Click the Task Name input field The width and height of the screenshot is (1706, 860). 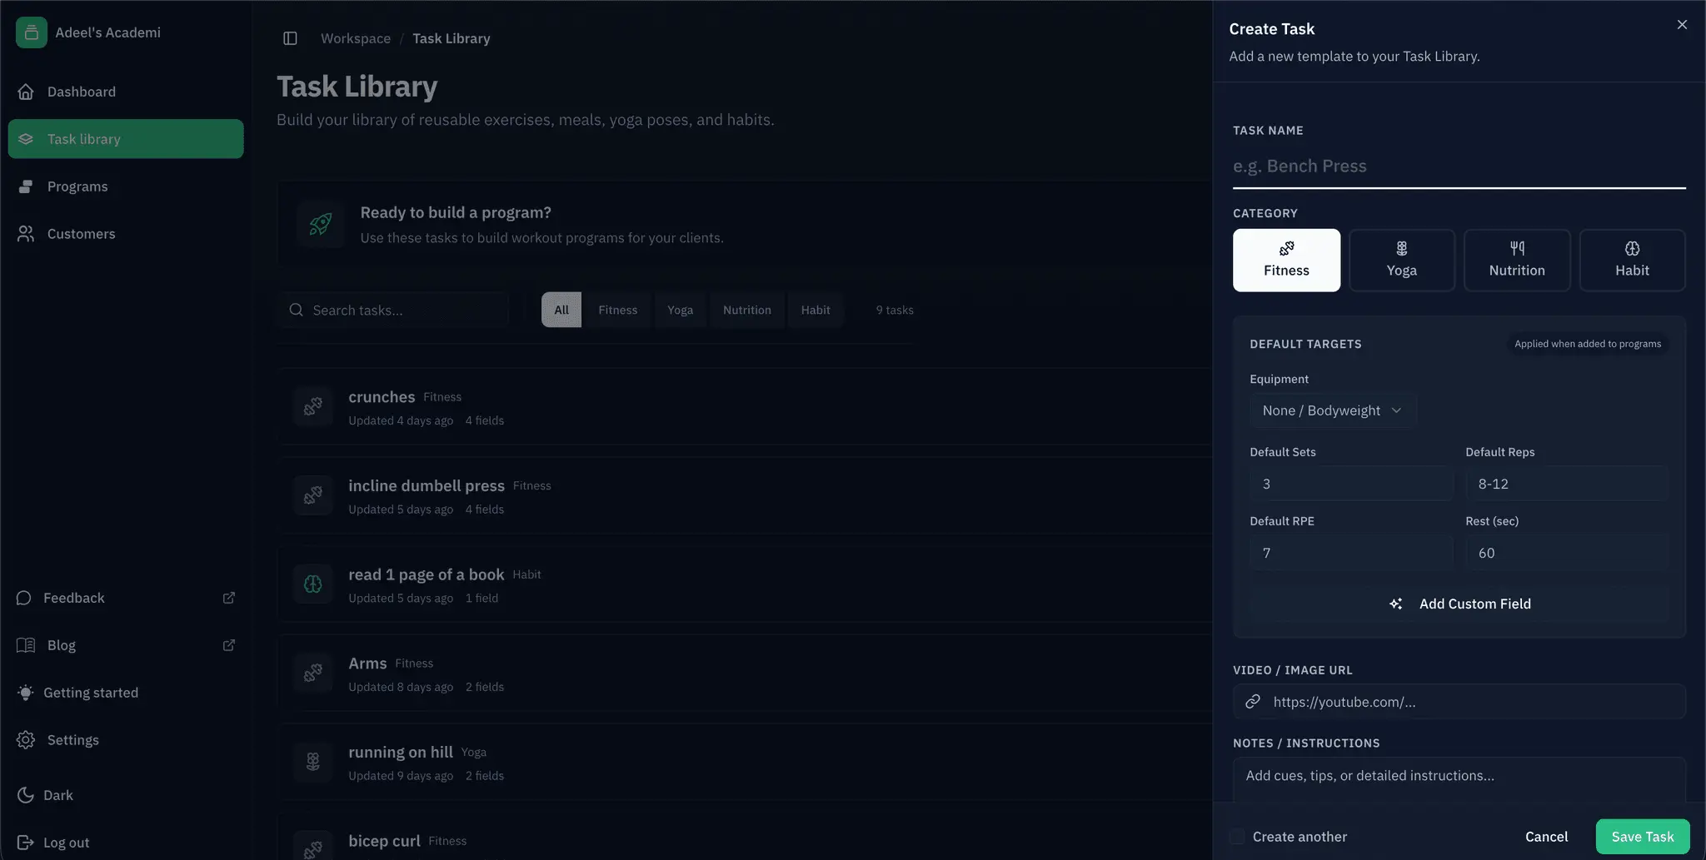(1459, 166)
